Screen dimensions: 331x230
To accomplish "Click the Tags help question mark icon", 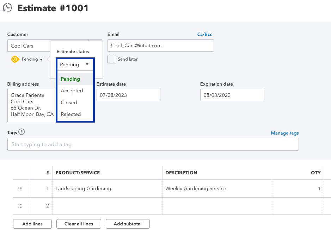I will (x=22, y=132).
